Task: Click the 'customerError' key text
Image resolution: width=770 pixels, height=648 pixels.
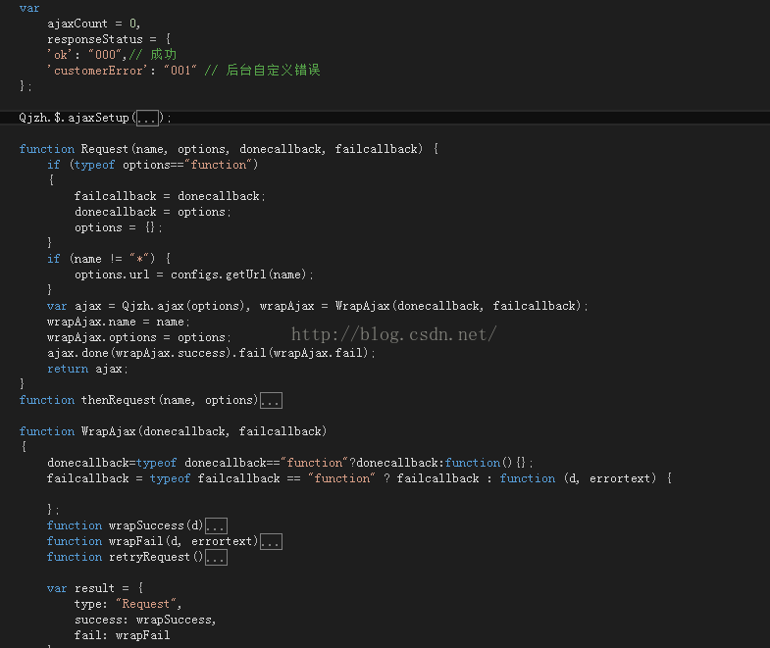Action: pos(97,71)
